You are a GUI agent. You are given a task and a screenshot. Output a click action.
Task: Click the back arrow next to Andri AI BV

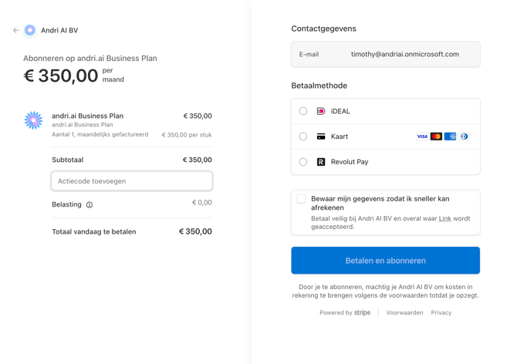(15, 31)
